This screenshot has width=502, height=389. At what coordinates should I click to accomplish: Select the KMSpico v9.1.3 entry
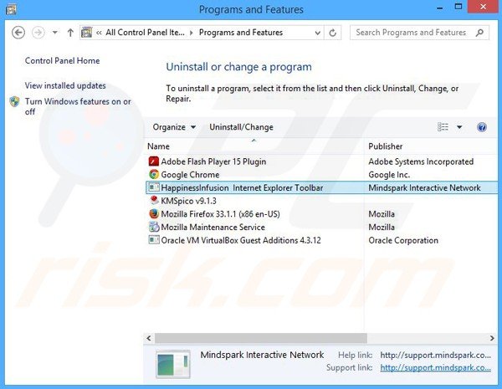click(x=188, y=201)
